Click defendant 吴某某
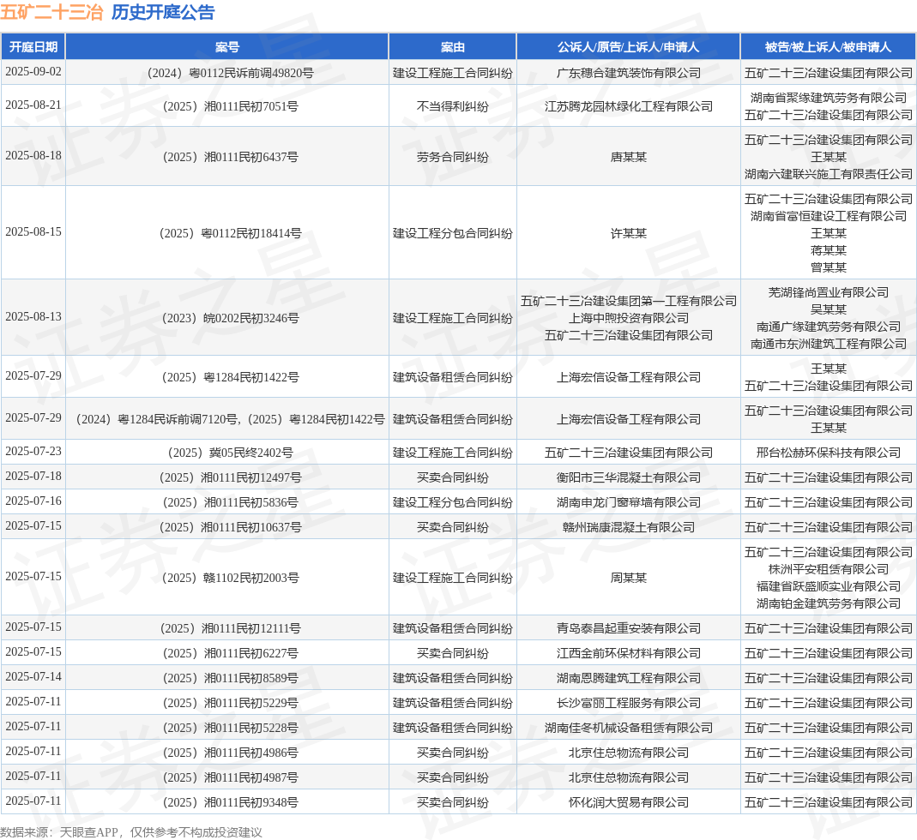The height and width of the screenshot is (840, 917). click(829, 309)
